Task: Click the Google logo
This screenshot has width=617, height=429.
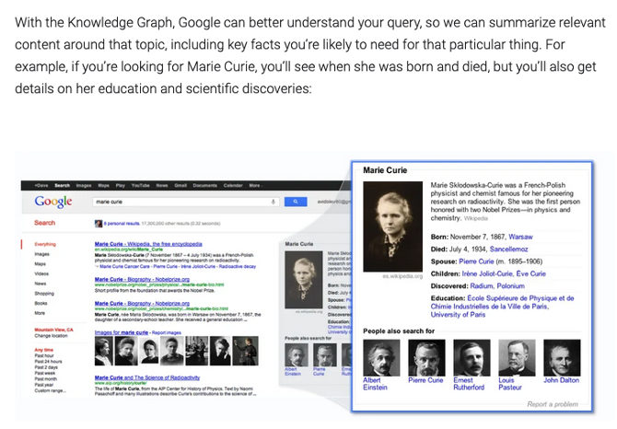Action: coord(52,202)
